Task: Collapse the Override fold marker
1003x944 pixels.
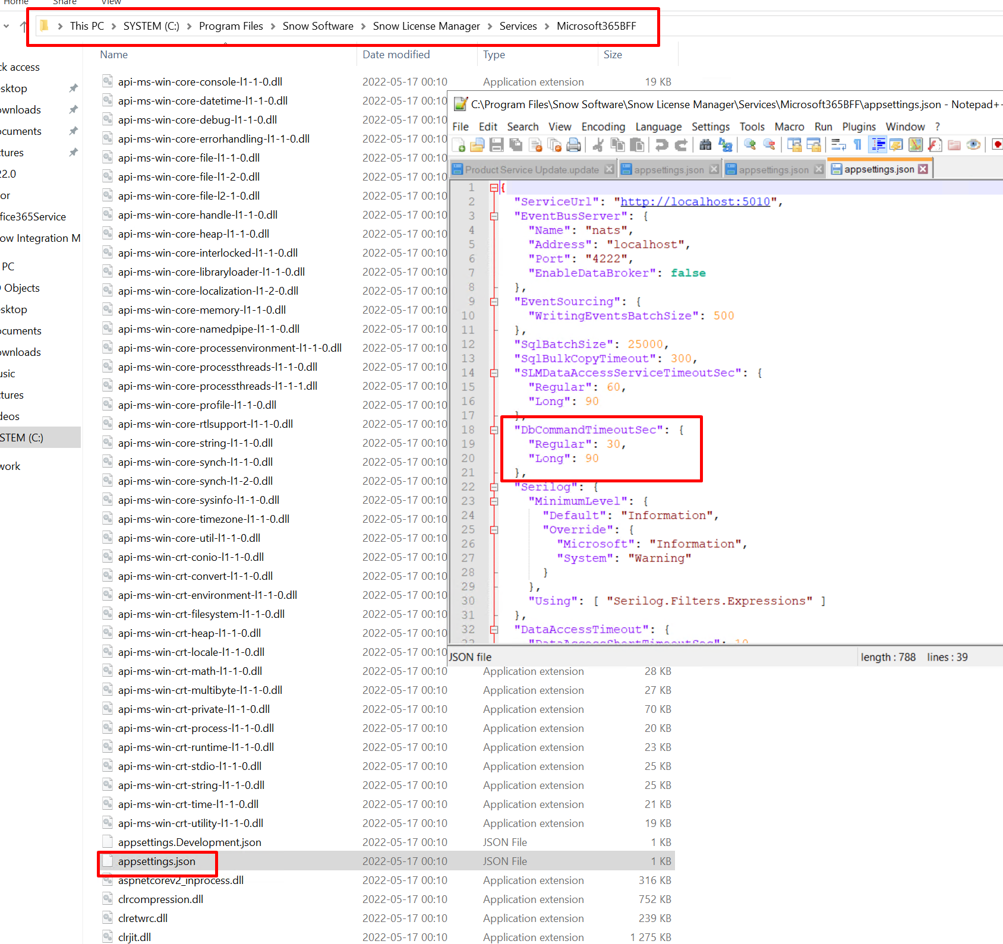Action: 494,530
